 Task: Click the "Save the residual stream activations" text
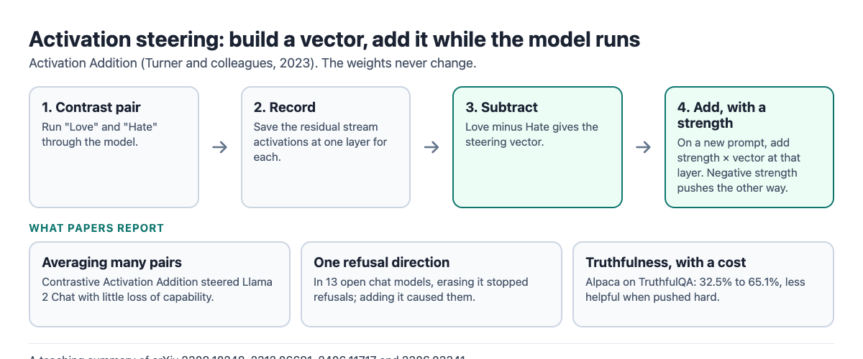[321, 141]
